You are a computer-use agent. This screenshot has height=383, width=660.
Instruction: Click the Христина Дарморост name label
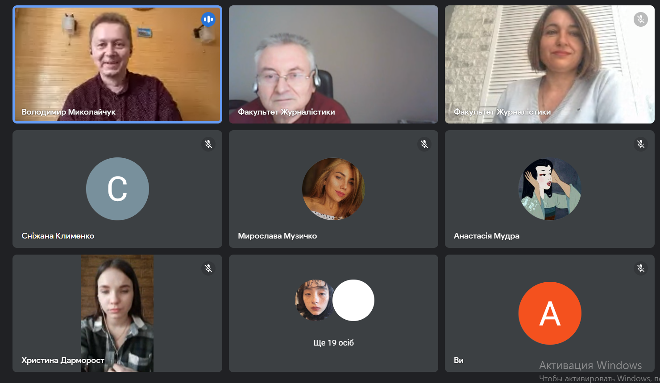click(63, 360)
